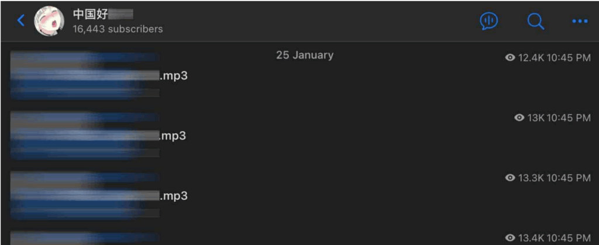599x245 pixels.
Task: Click the 12.4K view count
Action: tap(531, 57)
